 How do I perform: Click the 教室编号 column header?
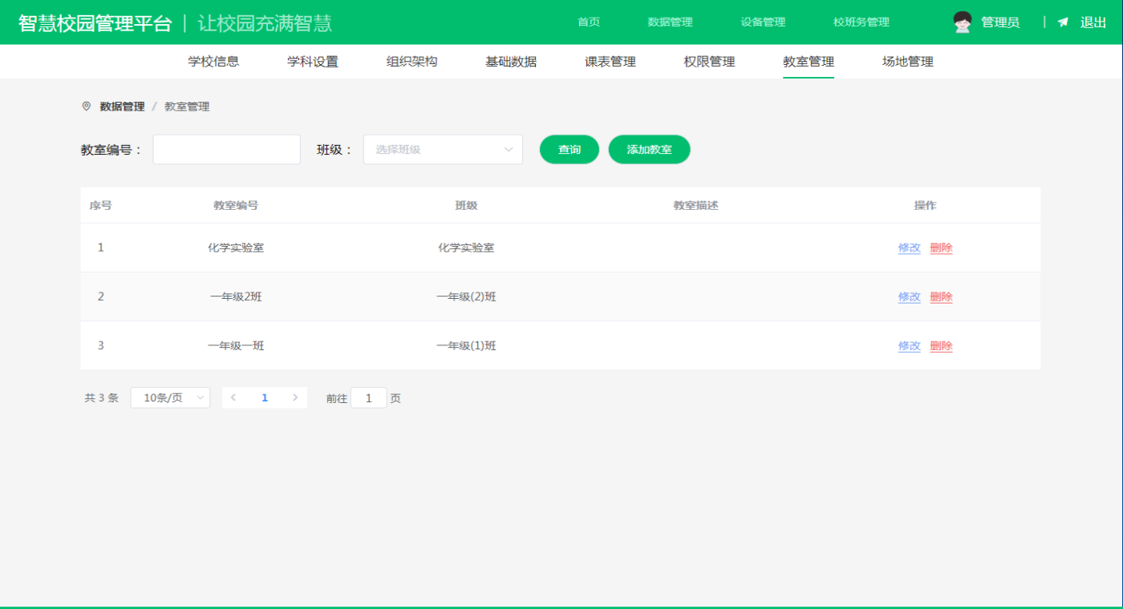tap(236, 205)
